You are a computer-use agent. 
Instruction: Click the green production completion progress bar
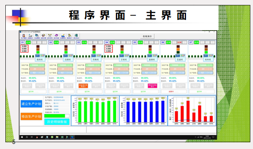[x=57, y=116]
